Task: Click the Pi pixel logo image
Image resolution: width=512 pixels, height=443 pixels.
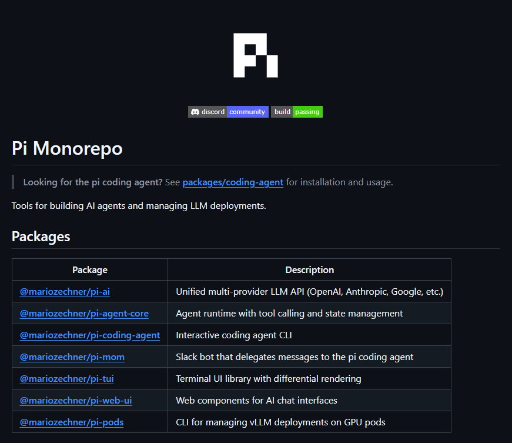Action: pyautogui.click(x=255, y=55)
